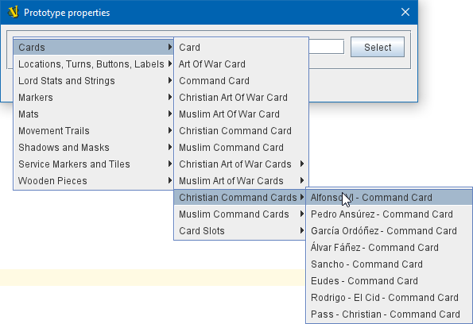Viewport: 473px width, 324px height.
Task: Click the Select button
Action: point(378,47)
